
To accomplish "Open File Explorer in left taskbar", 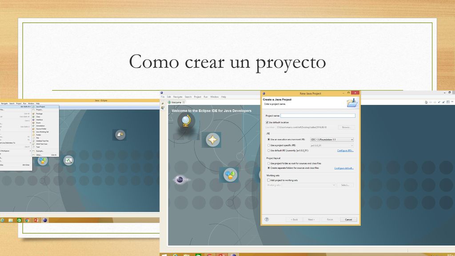I will coord(11,220).
